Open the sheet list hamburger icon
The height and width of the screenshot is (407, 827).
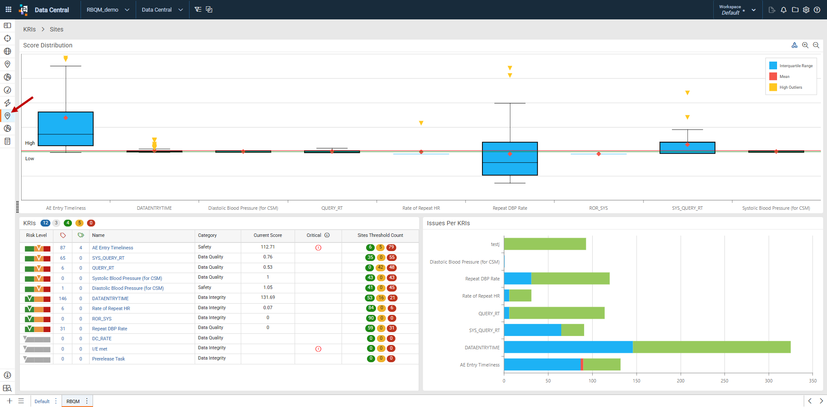[21, 401]
